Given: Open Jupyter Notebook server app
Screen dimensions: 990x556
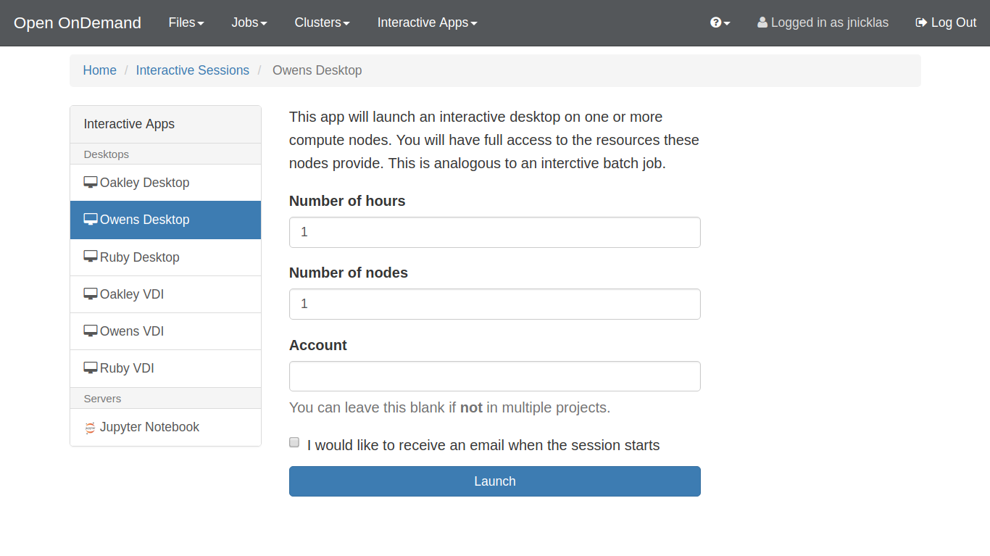Looking at the screenshot, I should 165,427.
